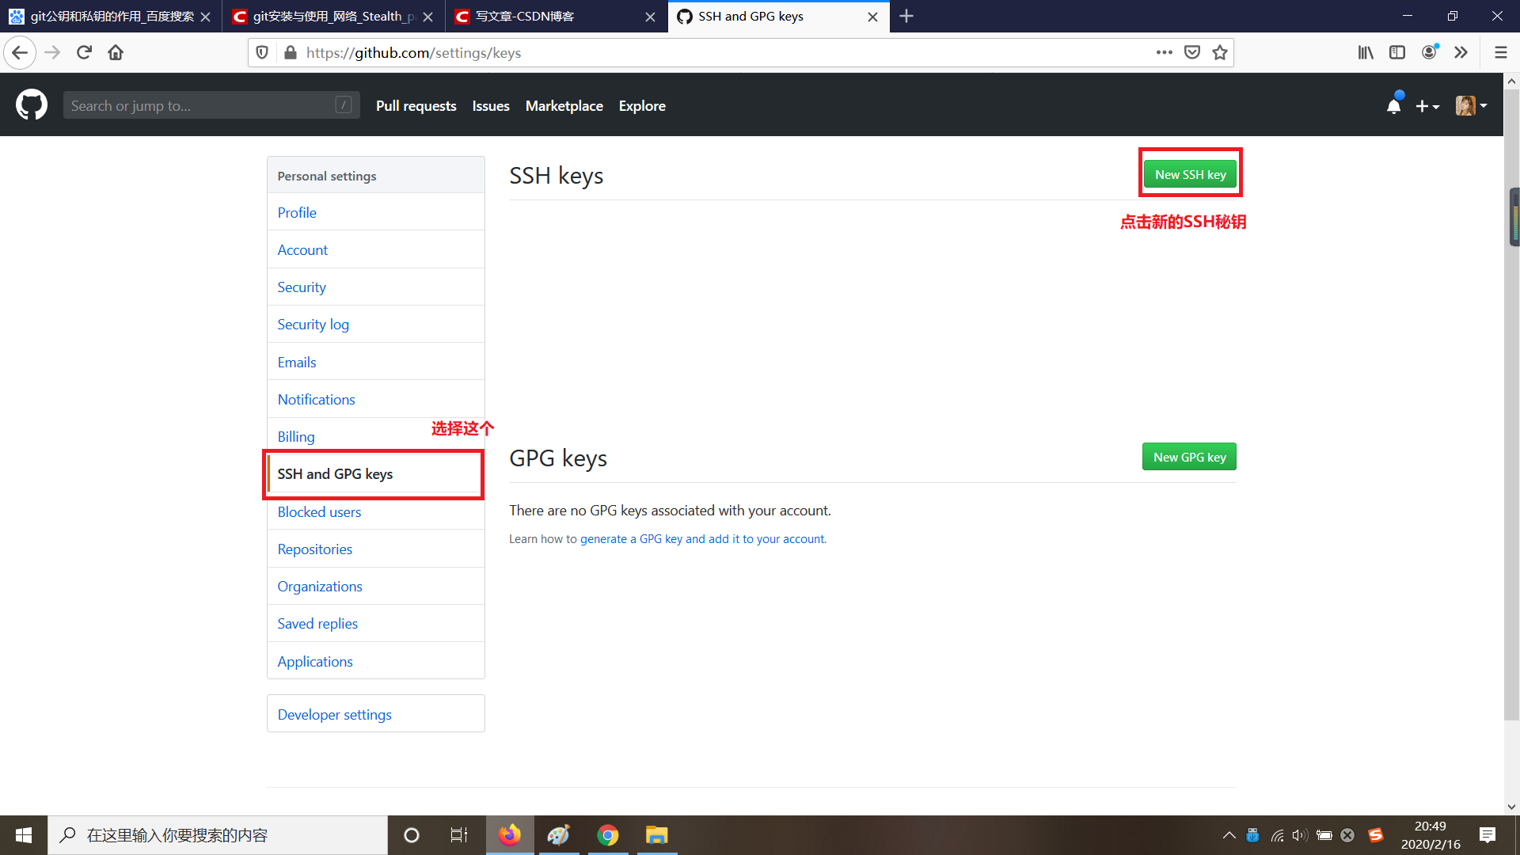Click the page vertical scrollbar
This screenshot has width=1520, height=855.
(x=1511, y=404)
